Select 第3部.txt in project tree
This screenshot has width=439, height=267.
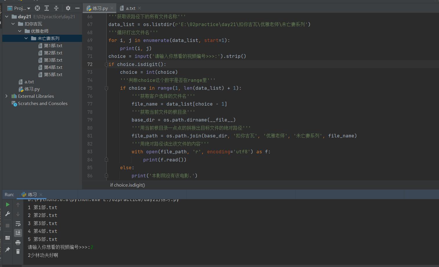[x=50, y=60]
